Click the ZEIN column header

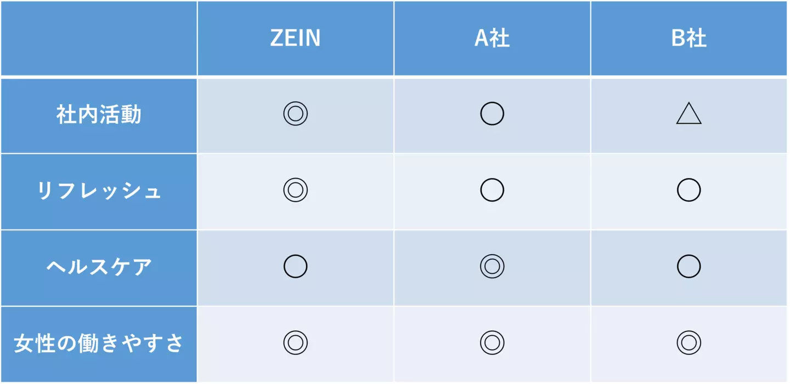click(x=295, y=38)
